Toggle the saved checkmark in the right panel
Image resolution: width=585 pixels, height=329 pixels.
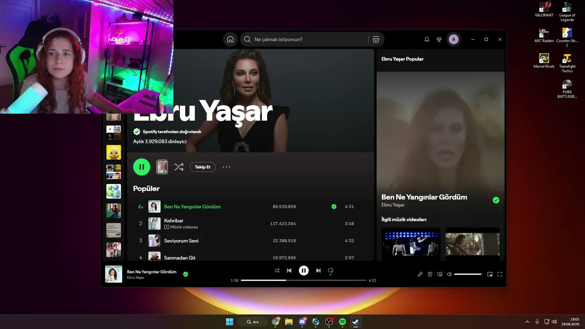pyautogui.click(x=496, y=200)
